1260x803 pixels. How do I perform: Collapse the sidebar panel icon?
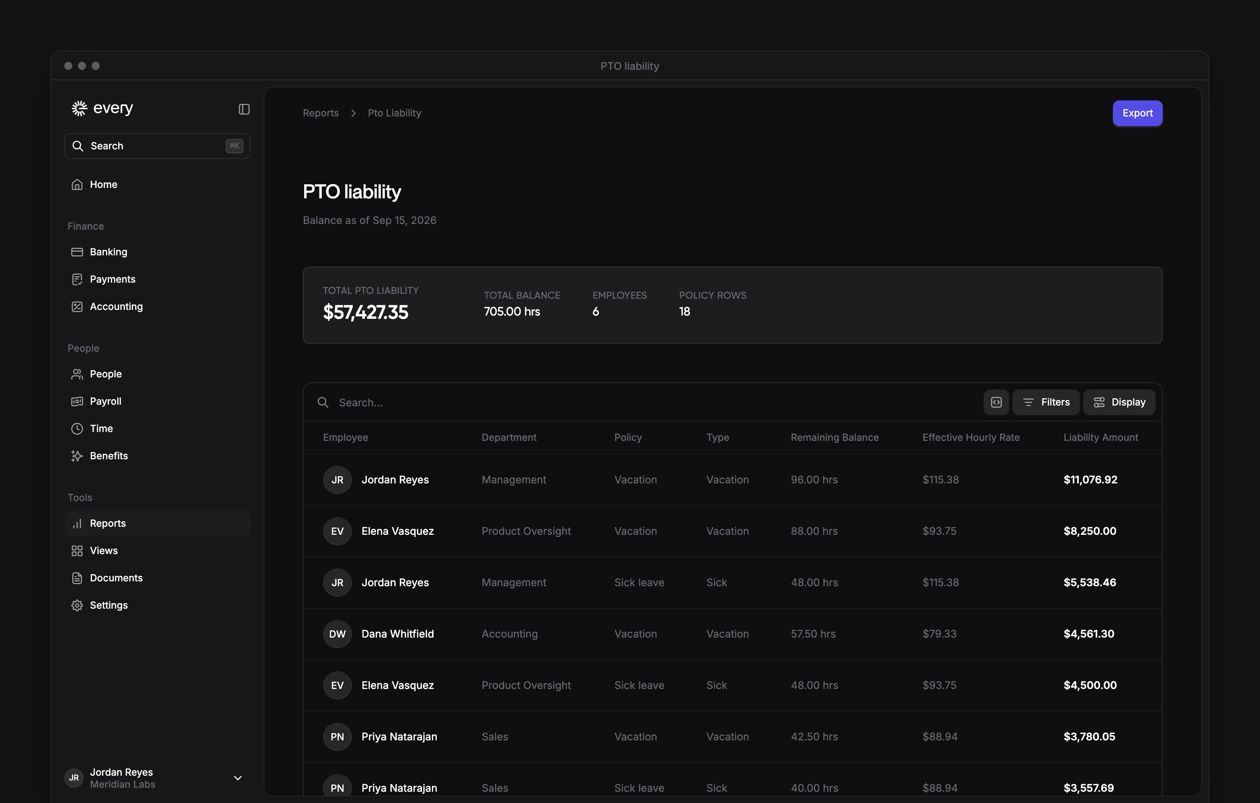pyautogui.click(x=244, y=109)
